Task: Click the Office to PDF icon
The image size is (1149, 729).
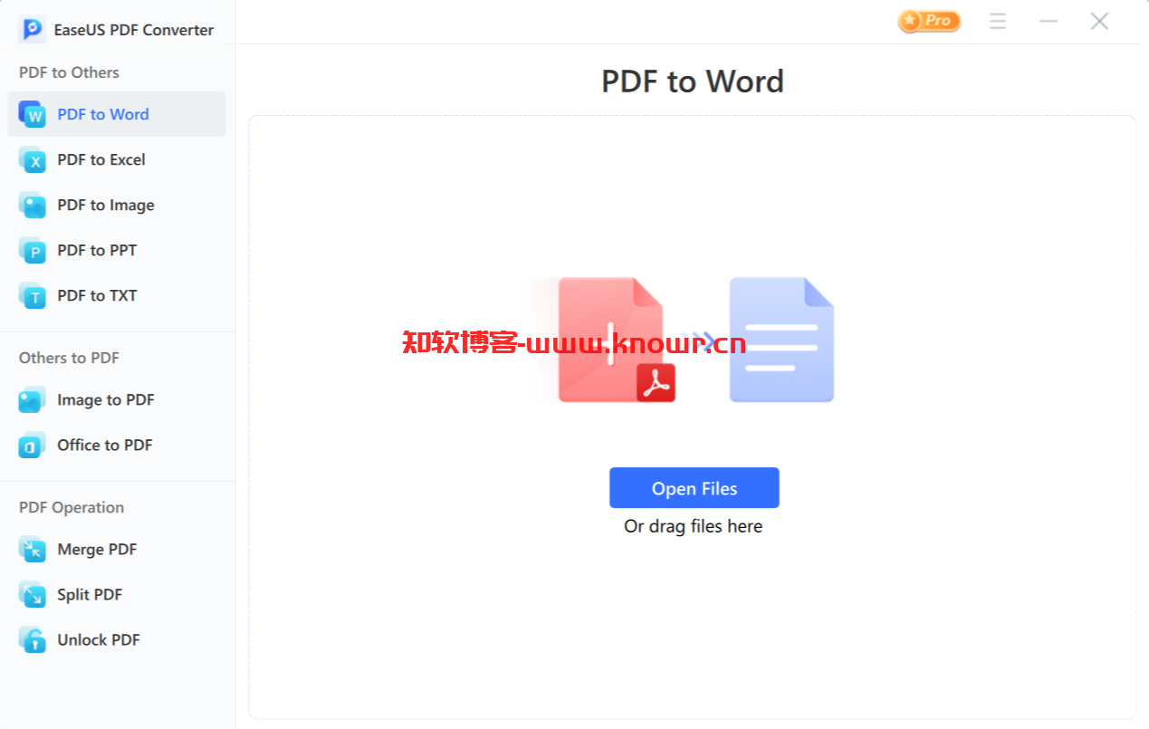Action: tap(32, 445)
